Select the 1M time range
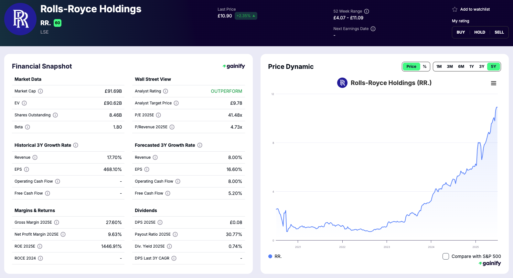The width and height of the screenshot is (513, 278). click(439, 67)
